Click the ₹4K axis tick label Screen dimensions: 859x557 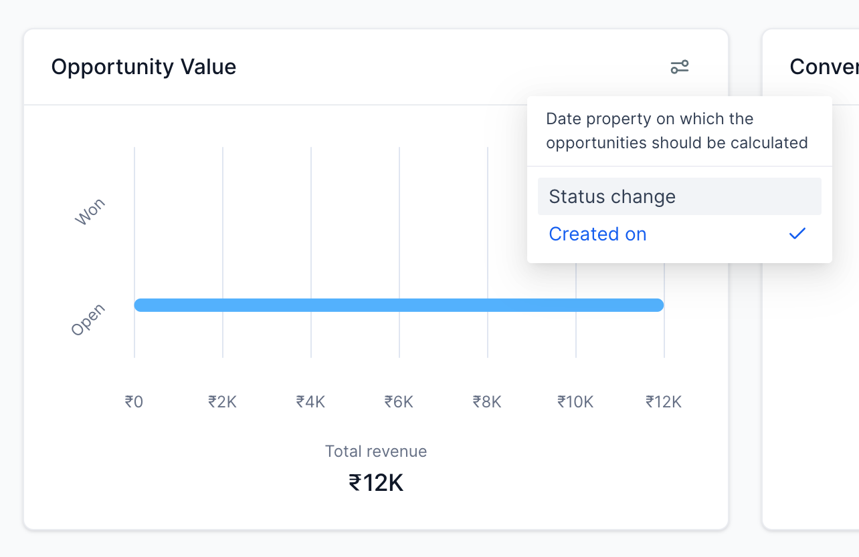tap(310, 401)
